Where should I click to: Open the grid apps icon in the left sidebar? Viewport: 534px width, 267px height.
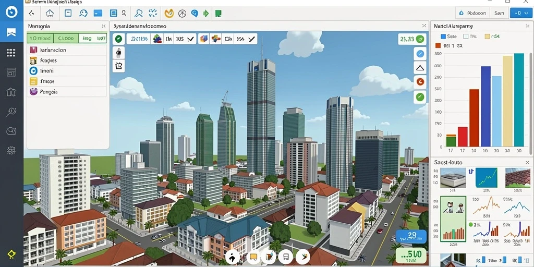(11, 53)
